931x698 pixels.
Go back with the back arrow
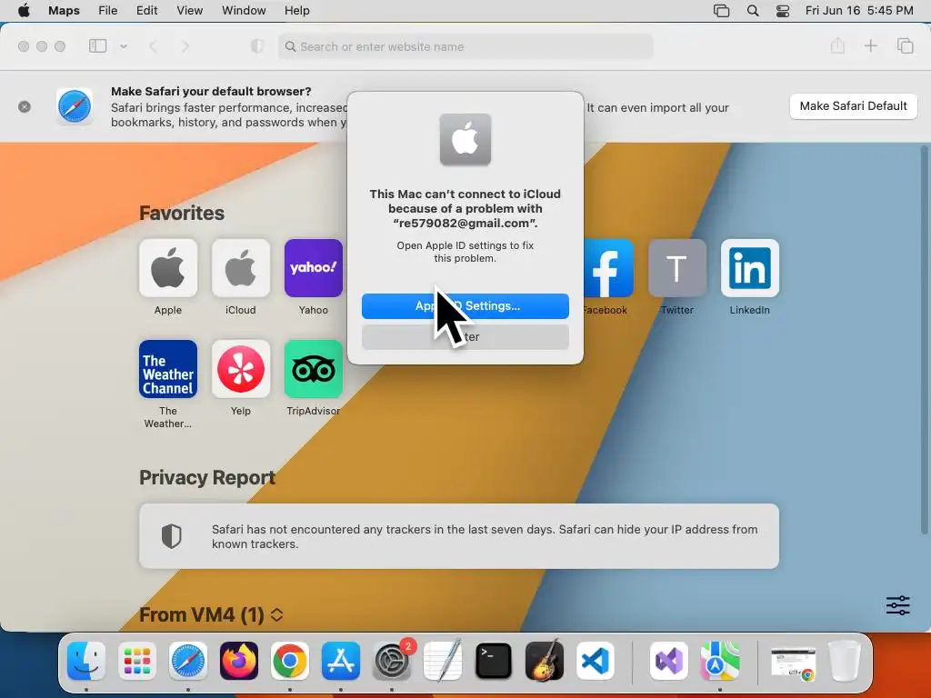[x=153, y=46]
